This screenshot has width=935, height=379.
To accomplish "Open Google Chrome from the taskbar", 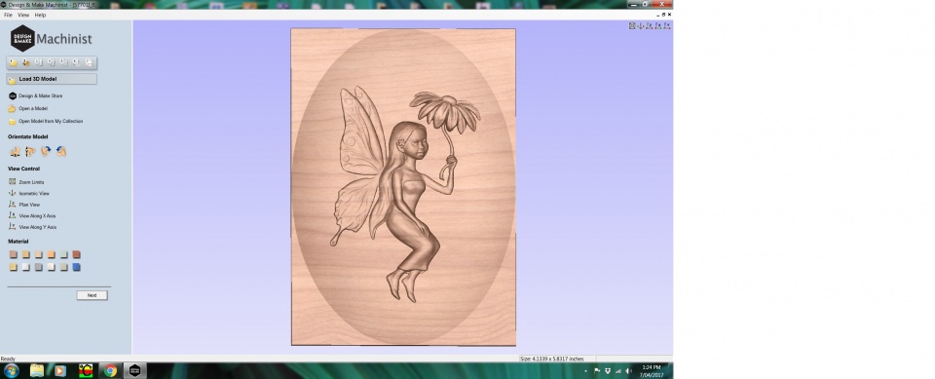I will coord(110,370).
